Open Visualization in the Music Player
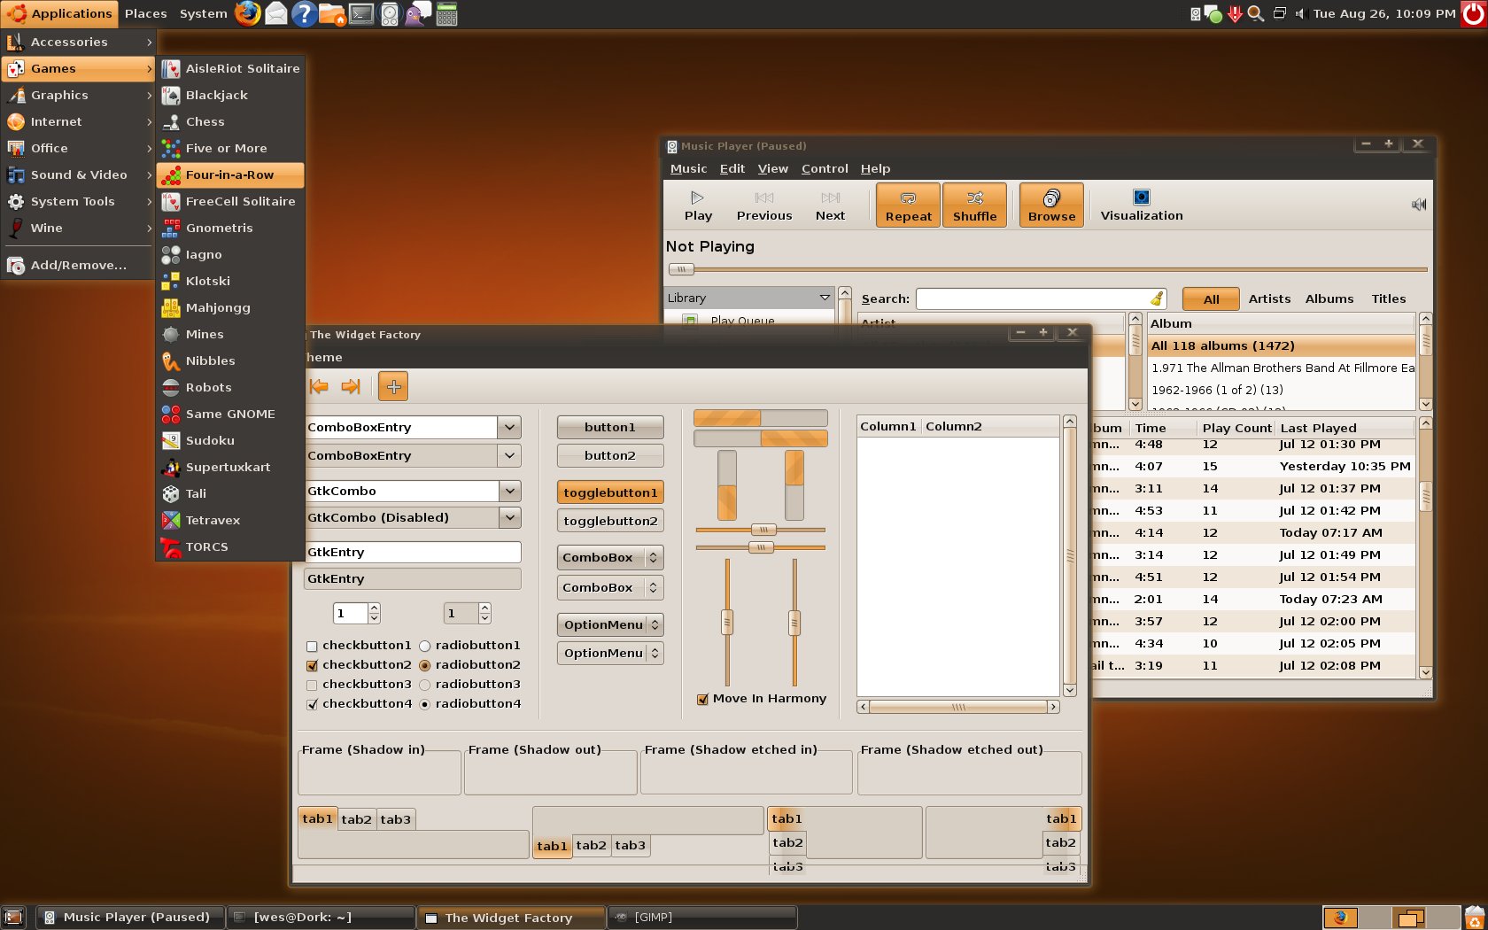Image resolution: width=1488 pixels, height=930 pixels. pyautogui.click(x=1142, y=205)
